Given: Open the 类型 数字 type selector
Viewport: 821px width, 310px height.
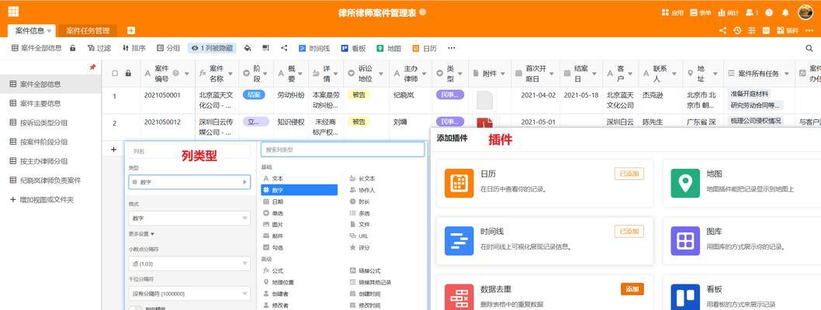Looking at the screenshot, I should click(189, 182).
